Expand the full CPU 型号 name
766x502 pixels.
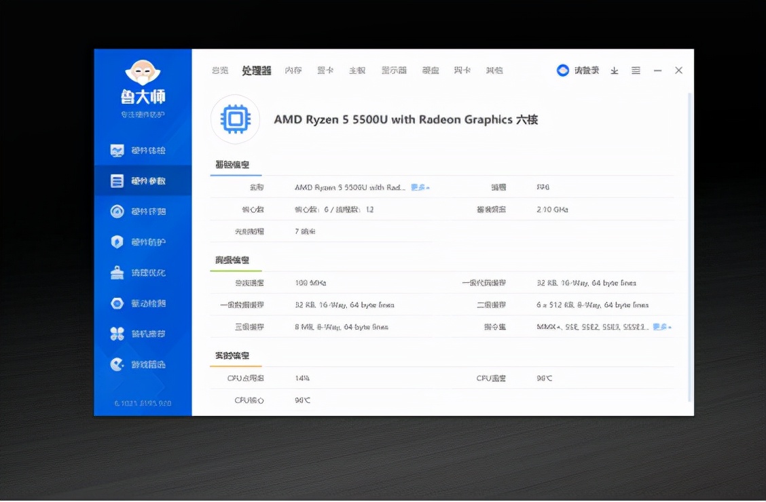click(419, 187)
